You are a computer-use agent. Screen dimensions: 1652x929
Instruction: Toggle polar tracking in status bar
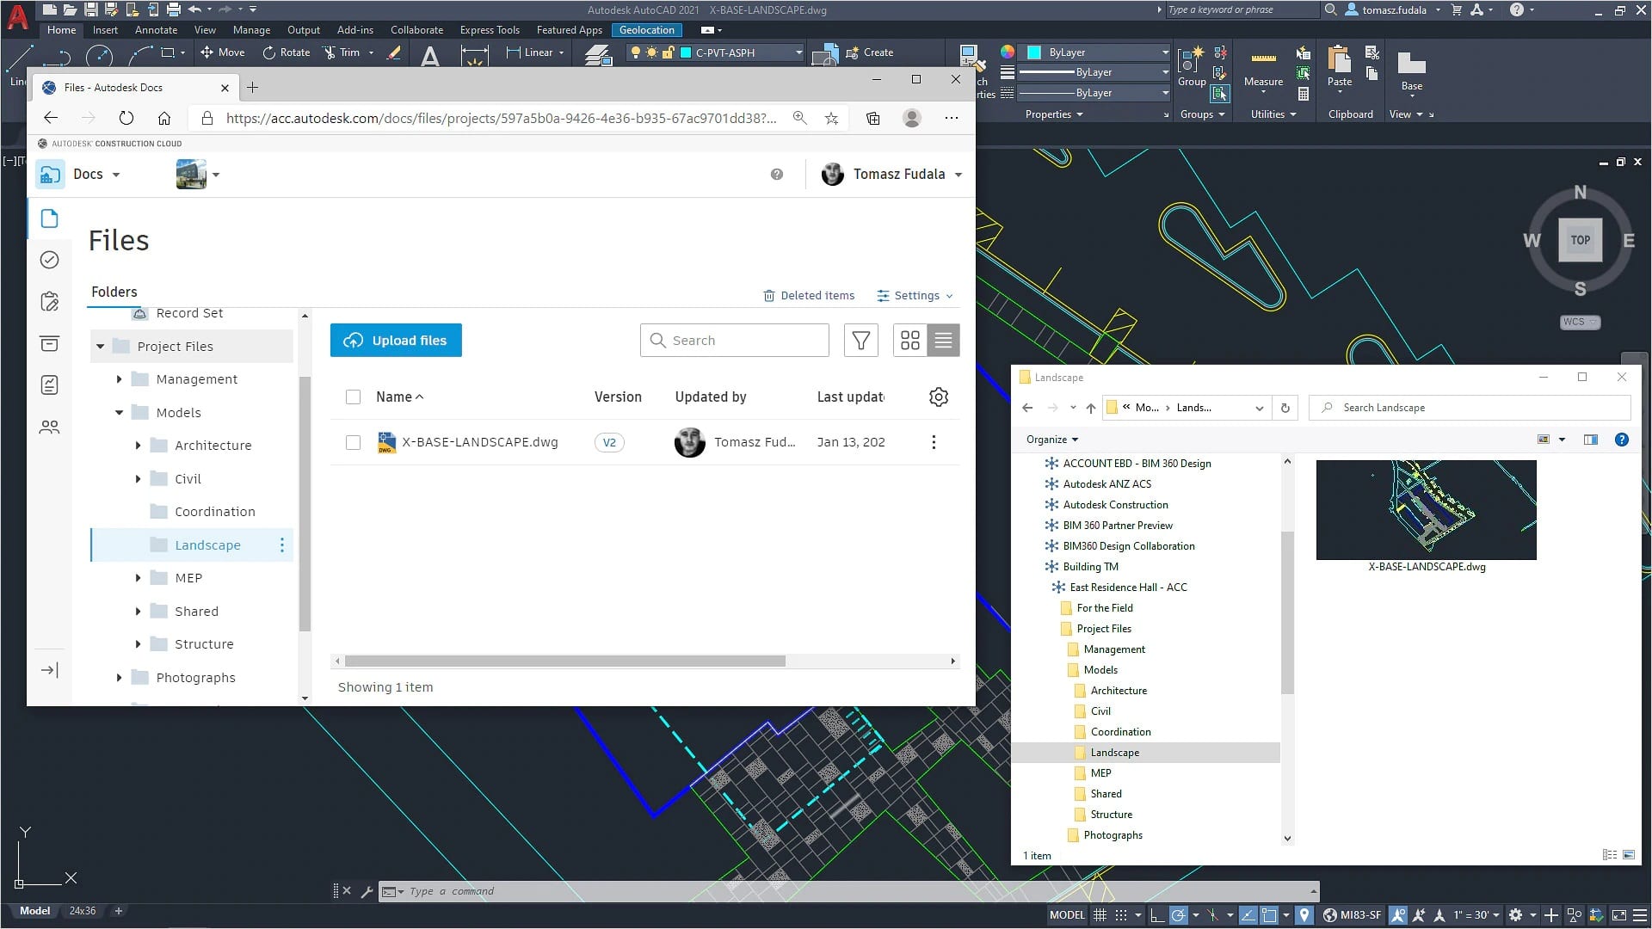click(x=1179, y=914)
